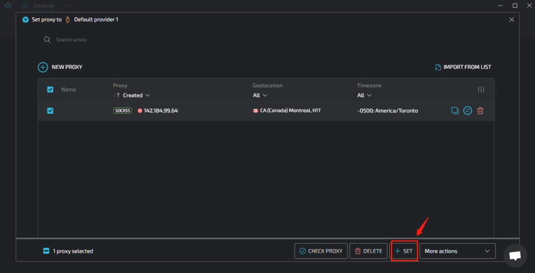Open the Timezone All filter dropdown

[364, 96]
